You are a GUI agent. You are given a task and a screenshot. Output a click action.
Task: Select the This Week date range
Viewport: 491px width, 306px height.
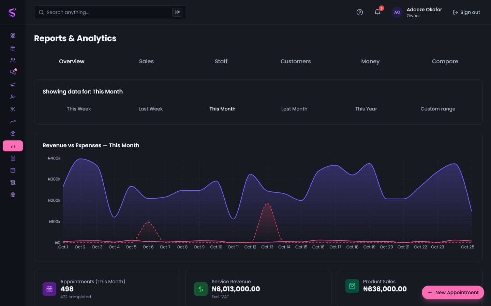[79, 109]
